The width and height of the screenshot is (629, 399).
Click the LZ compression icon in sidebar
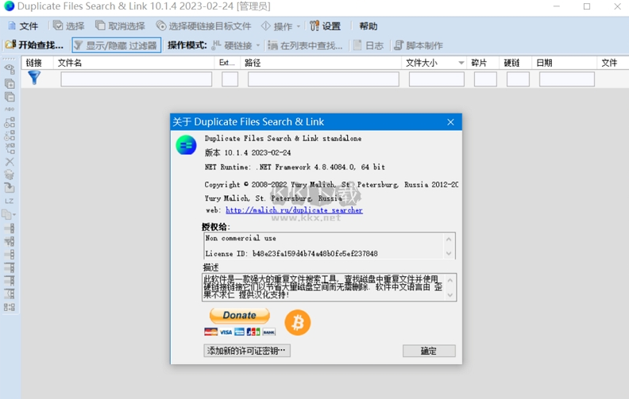click(10, 201)
